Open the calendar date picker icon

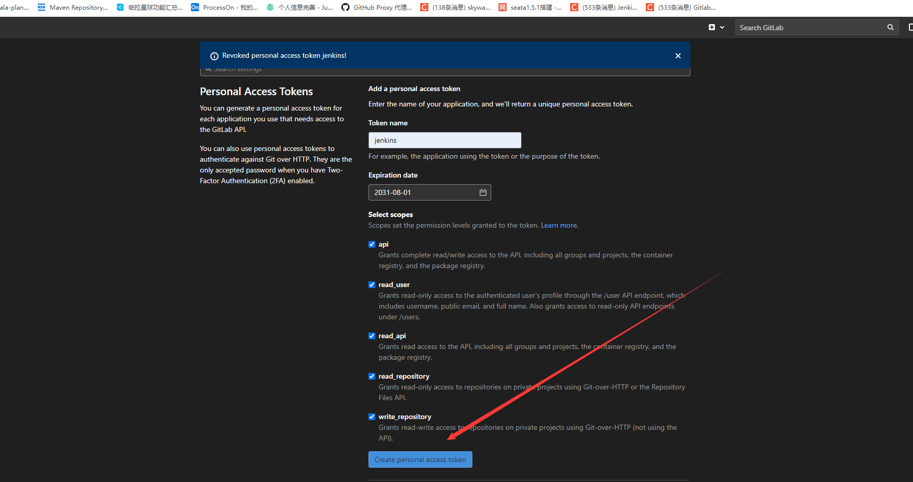pyautogui.click(x=483, y=192)
